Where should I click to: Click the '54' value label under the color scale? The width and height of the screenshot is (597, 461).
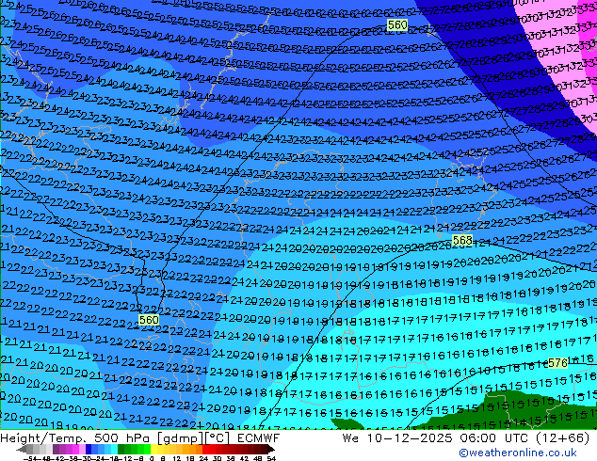click(270, 459)
